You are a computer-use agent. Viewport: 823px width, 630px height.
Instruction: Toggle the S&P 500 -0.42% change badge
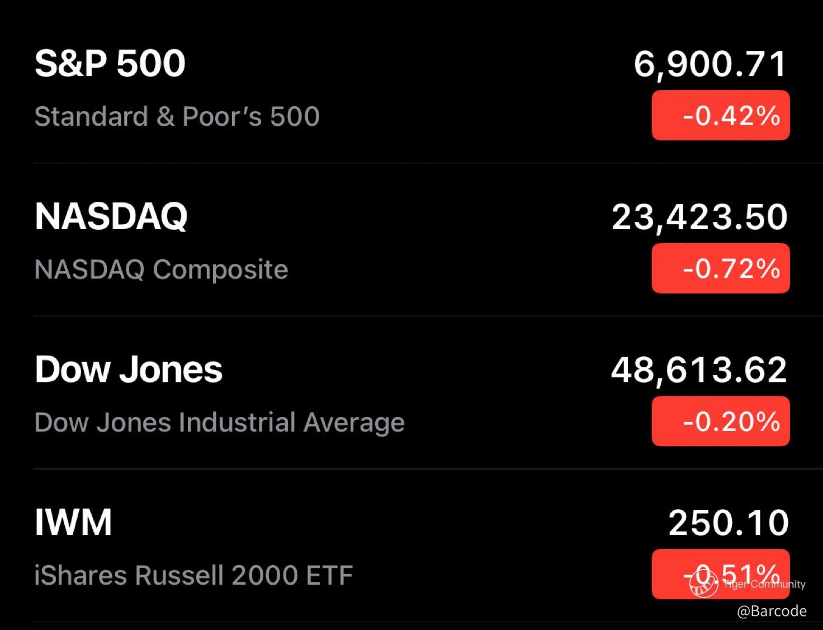[x=720, y=115]
